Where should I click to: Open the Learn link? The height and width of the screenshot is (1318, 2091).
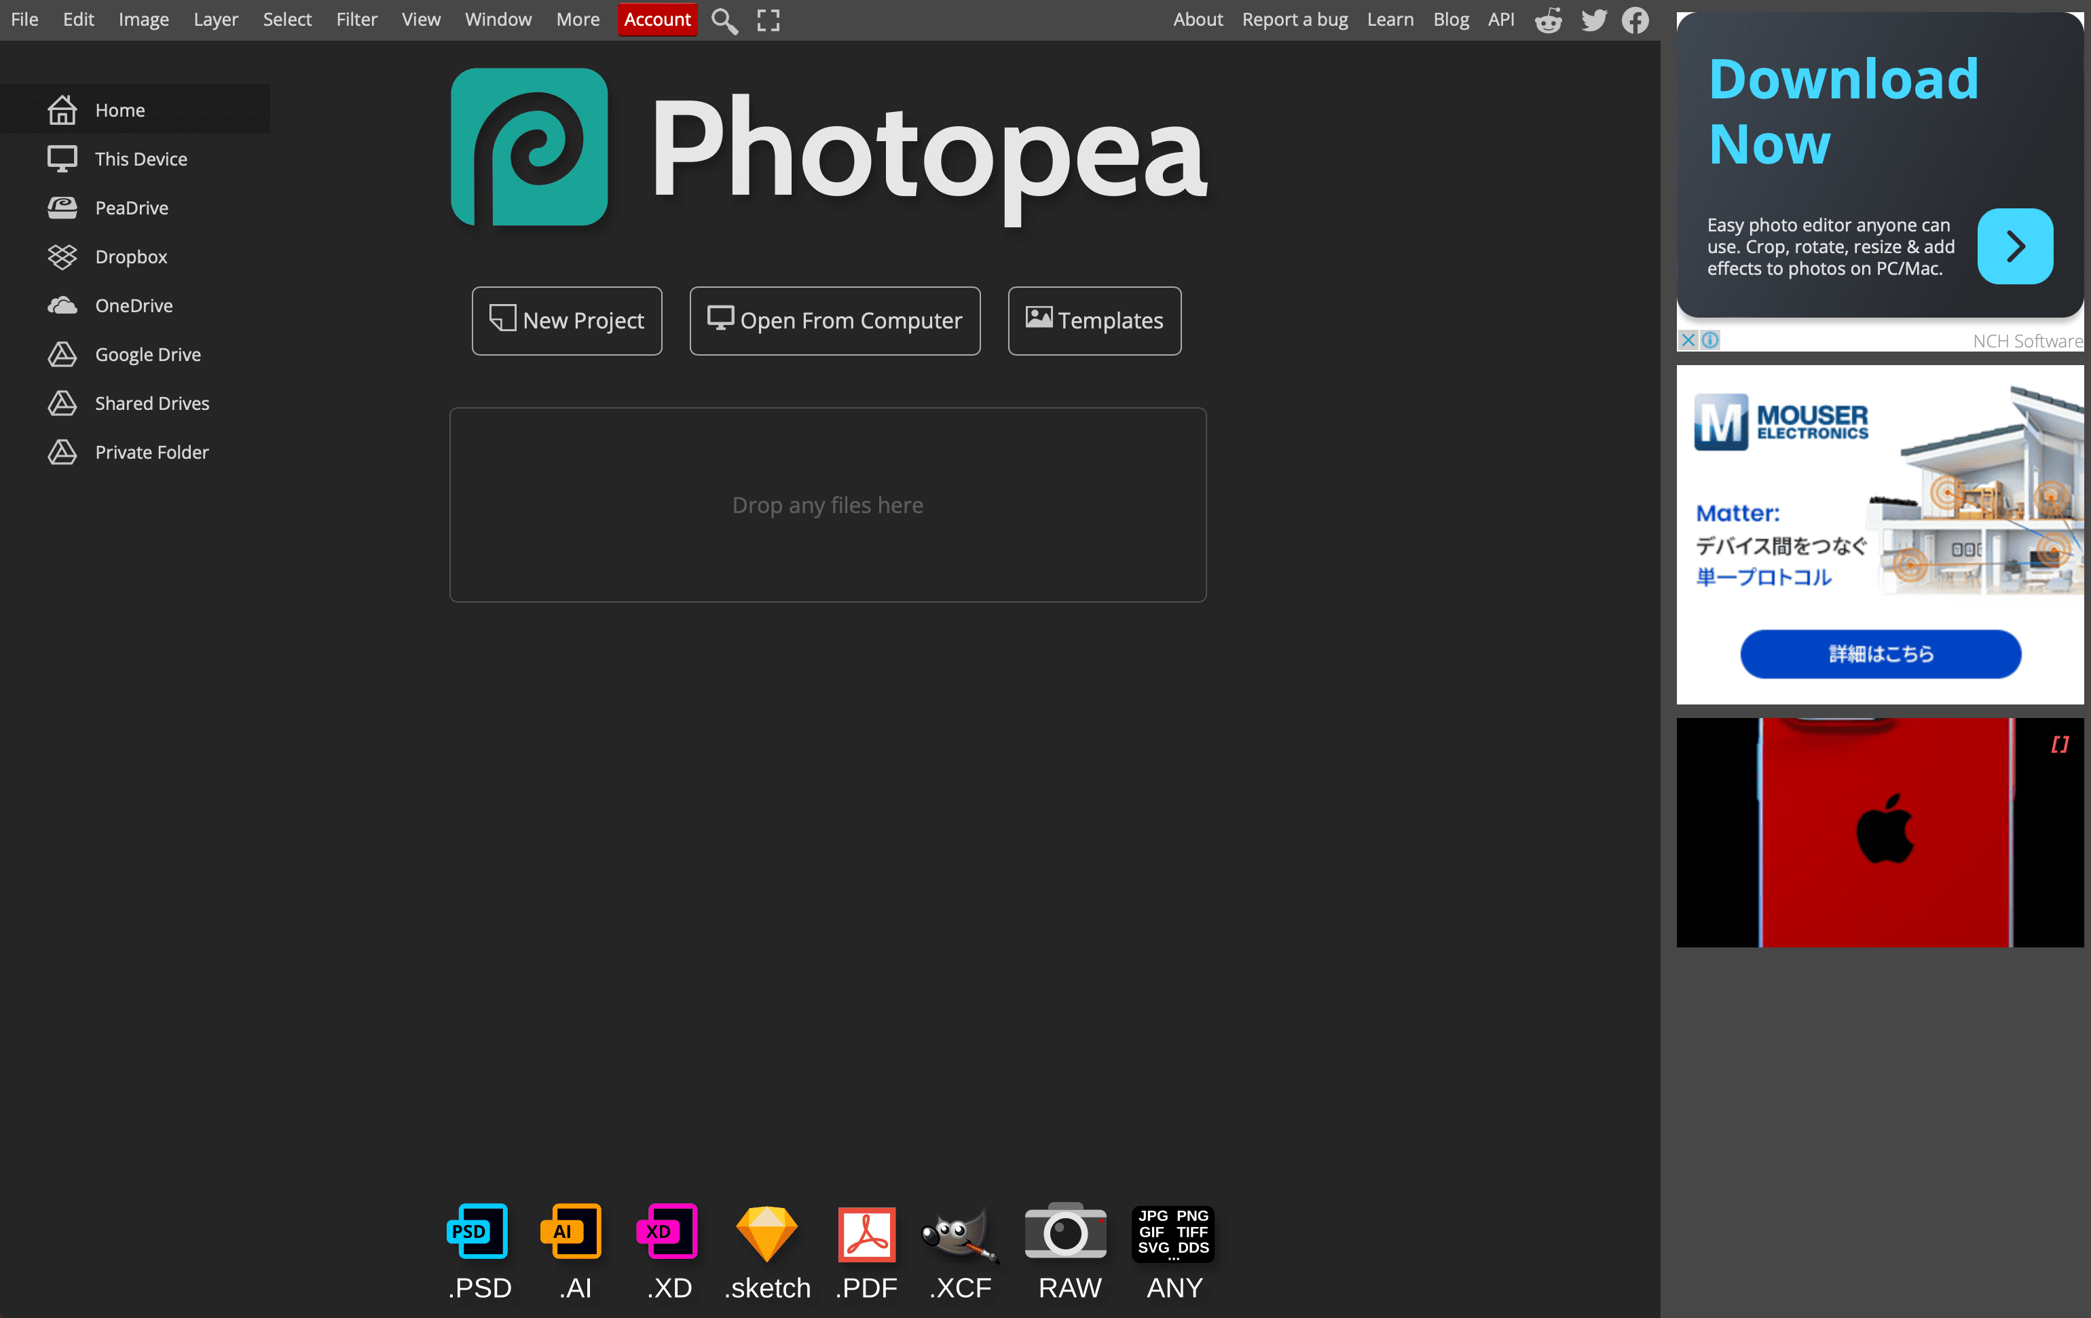[x=1390, y=19]
